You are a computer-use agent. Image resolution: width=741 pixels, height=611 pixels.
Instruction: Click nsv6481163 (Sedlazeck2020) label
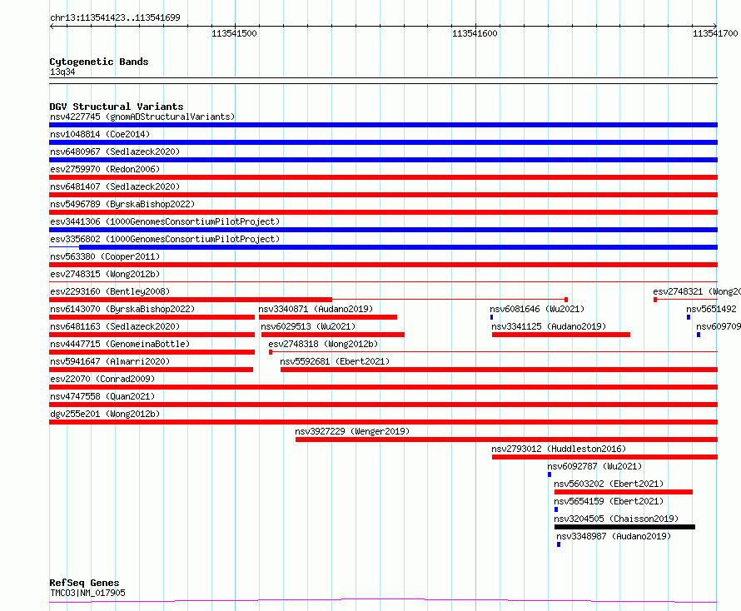(x=115, y=326)
